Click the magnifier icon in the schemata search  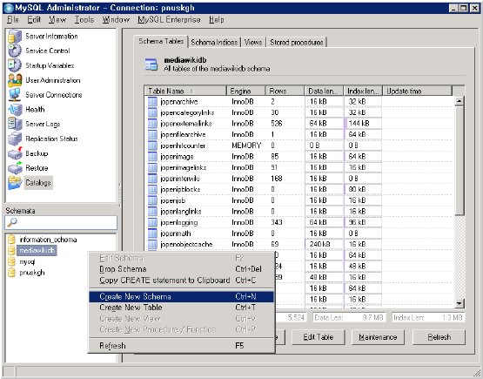(x=11, y=222)
